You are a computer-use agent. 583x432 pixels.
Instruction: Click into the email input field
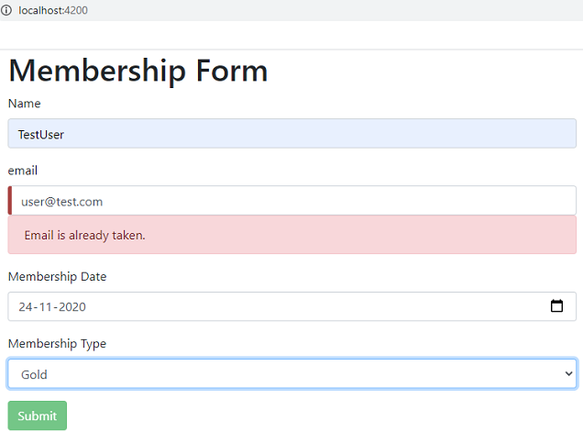pos(293,201)
